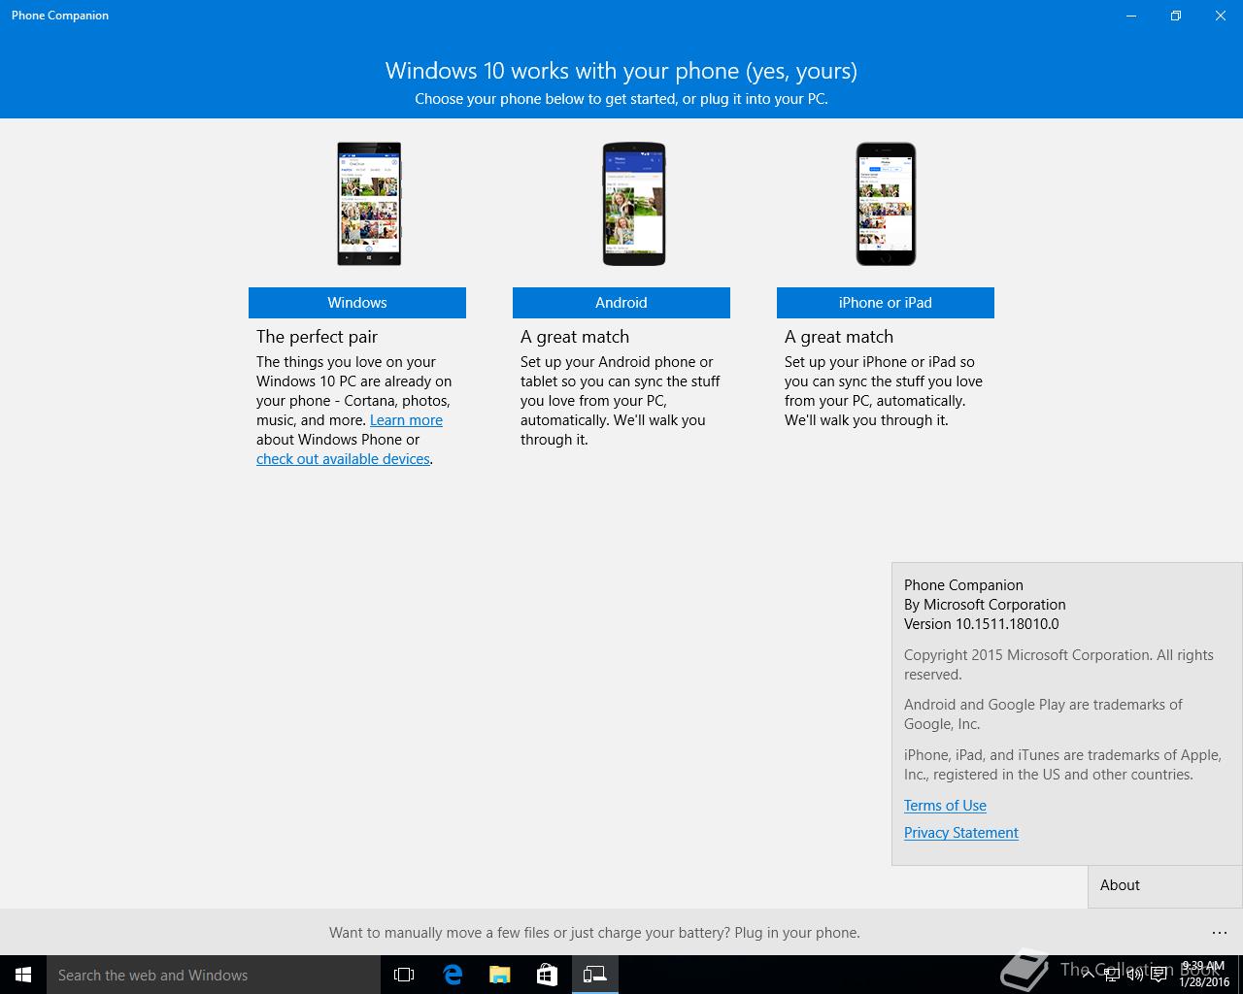
Task: Select the Windows phone button
Action: (357, 303)
